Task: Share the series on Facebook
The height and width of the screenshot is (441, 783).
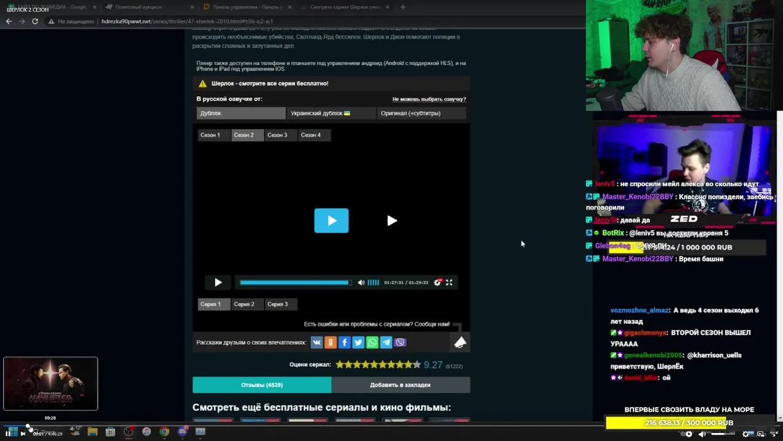Action: (x=345, y=342)
